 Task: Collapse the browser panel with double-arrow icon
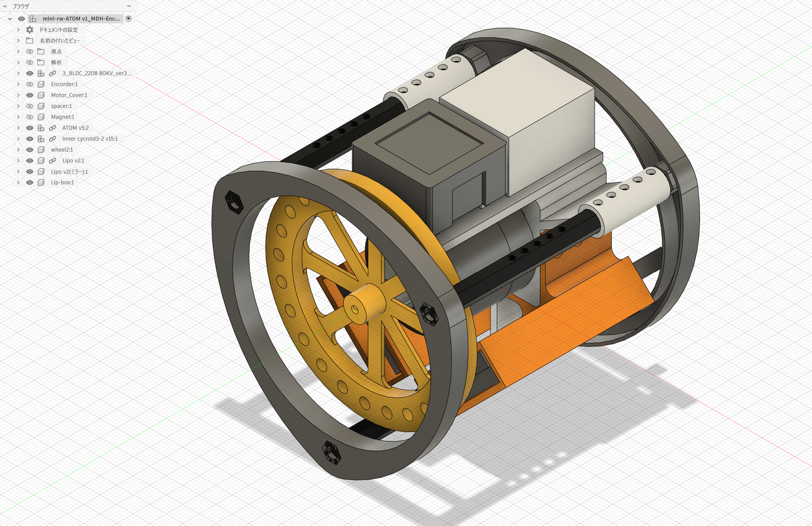coord(5,6)
